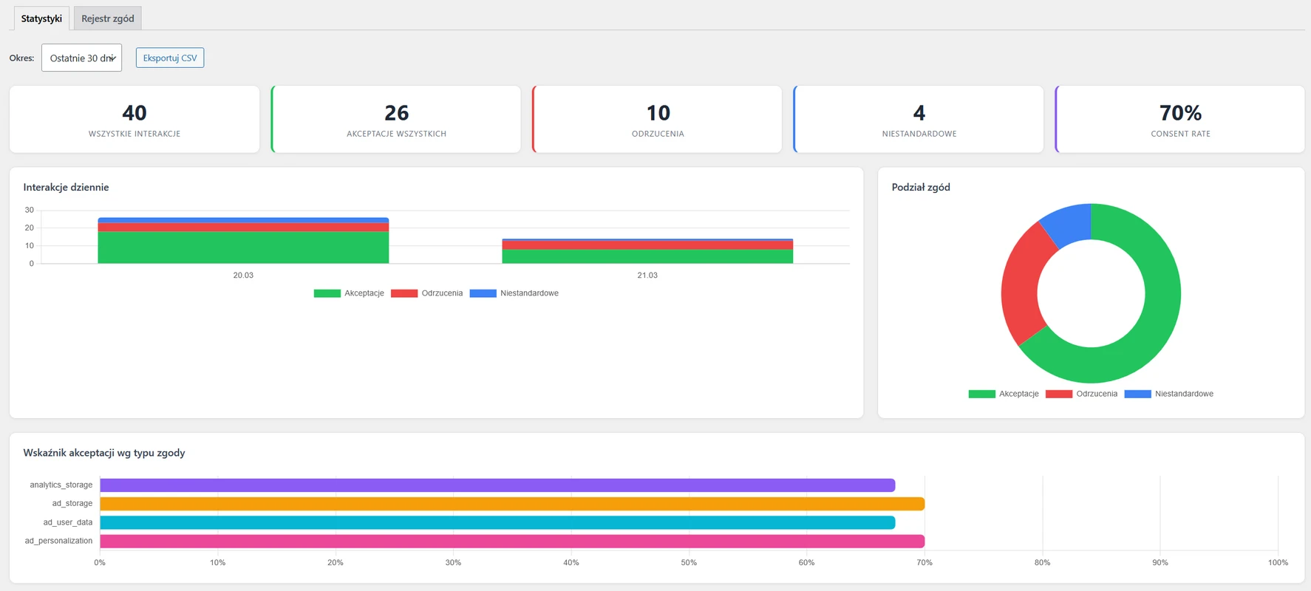Click the purple analytics_storage bar
The image size is (1311, 591).
coord(497,485)
